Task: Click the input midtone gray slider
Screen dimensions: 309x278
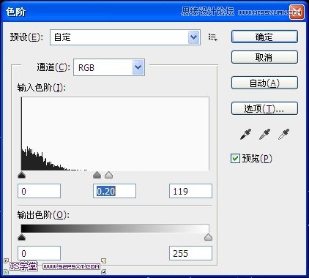Action: click(x=97, y=175)
